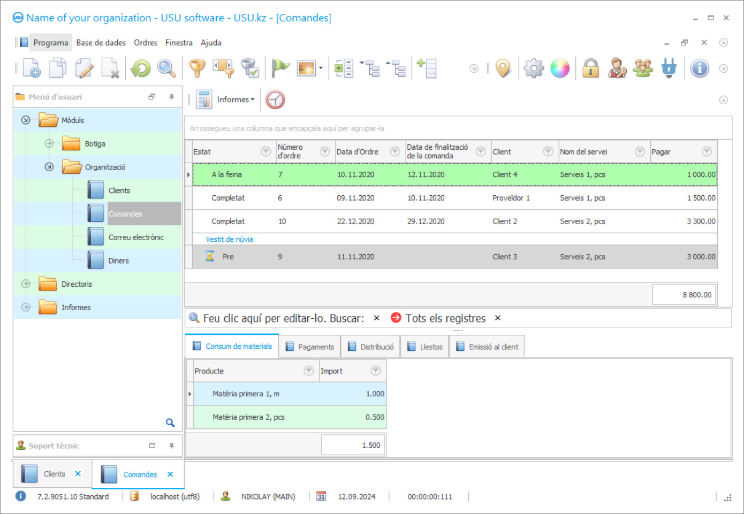Open the map location pin icon

pyautogui.click(x=503, y=68)
